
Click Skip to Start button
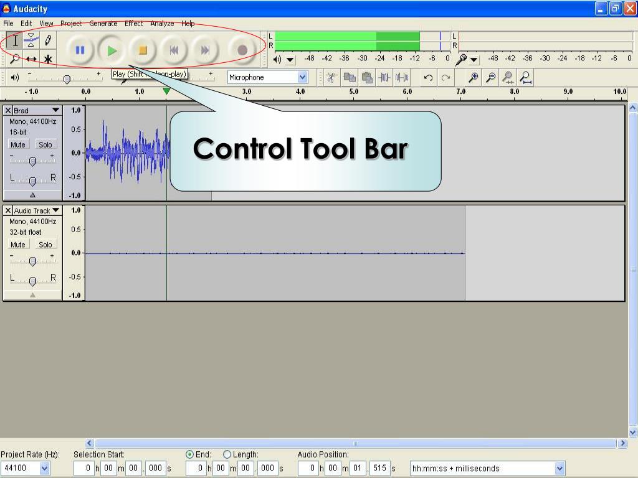coord(174,50)
